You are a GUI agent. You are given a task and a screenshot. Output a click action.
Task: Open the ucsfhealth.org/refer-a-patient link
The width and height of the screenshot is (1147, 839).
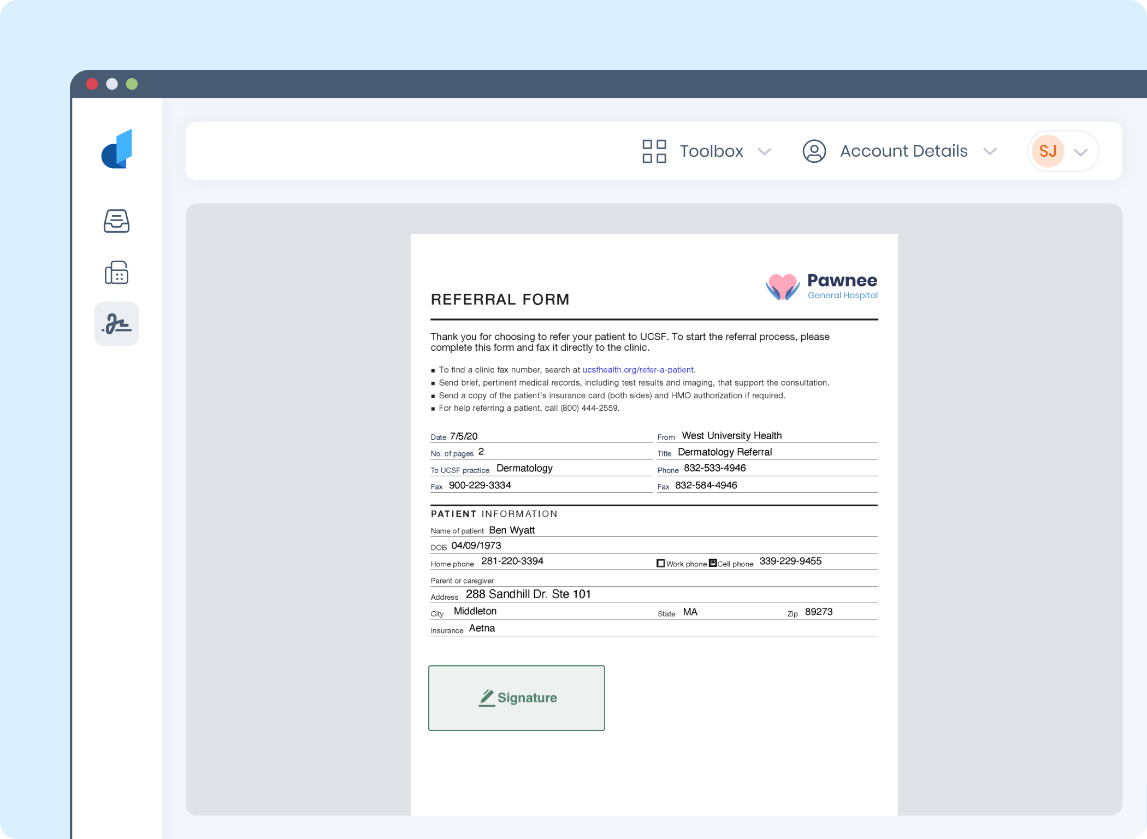pyautogui.click(x=637, y=370)
